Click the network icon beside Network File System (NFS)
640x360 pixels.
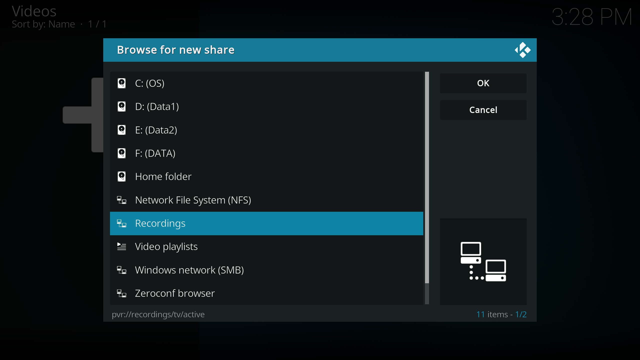(122, 200)
